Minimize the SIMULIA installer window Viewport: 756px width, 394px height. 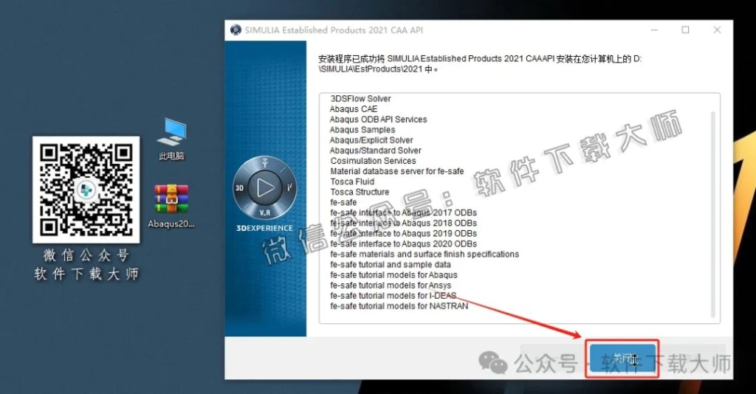pyautogui.click(x=654, y=30)
